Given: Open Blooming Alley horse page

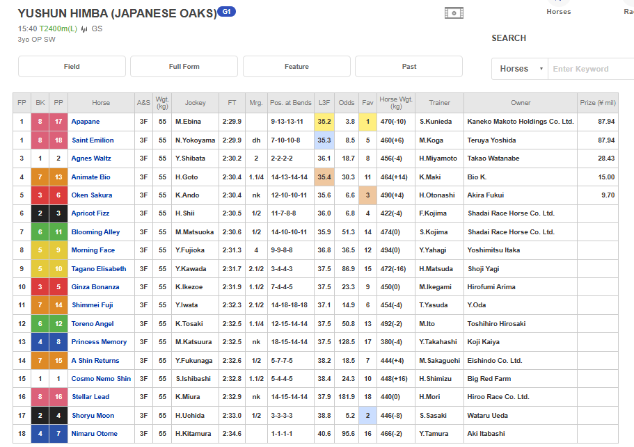Looking at the screenshot, I should tap(95, 231).
